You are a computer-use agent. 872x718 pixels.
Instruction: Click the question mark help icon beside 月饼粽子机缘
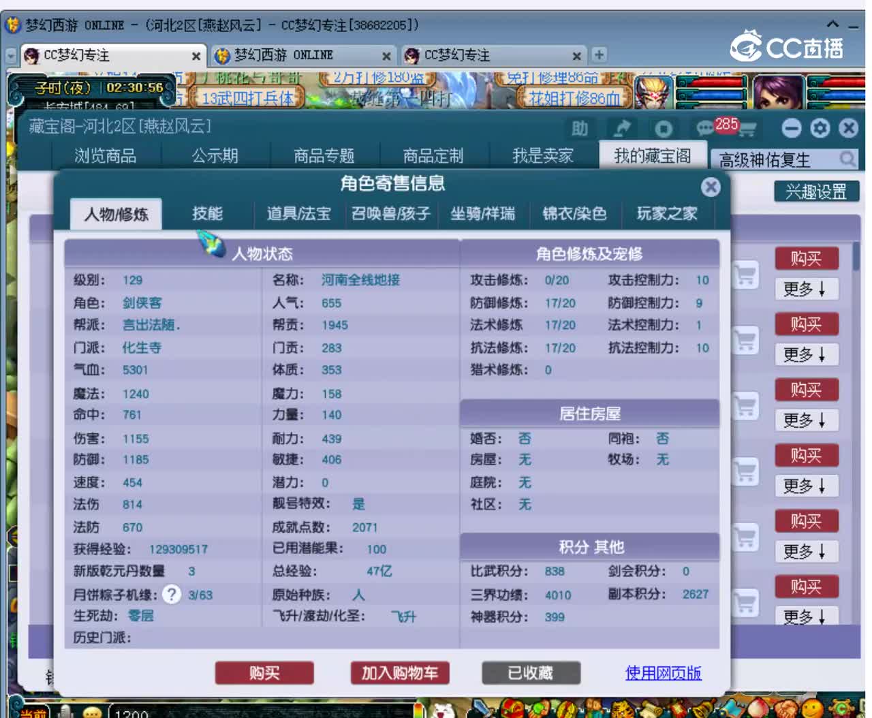pos(172,594)
